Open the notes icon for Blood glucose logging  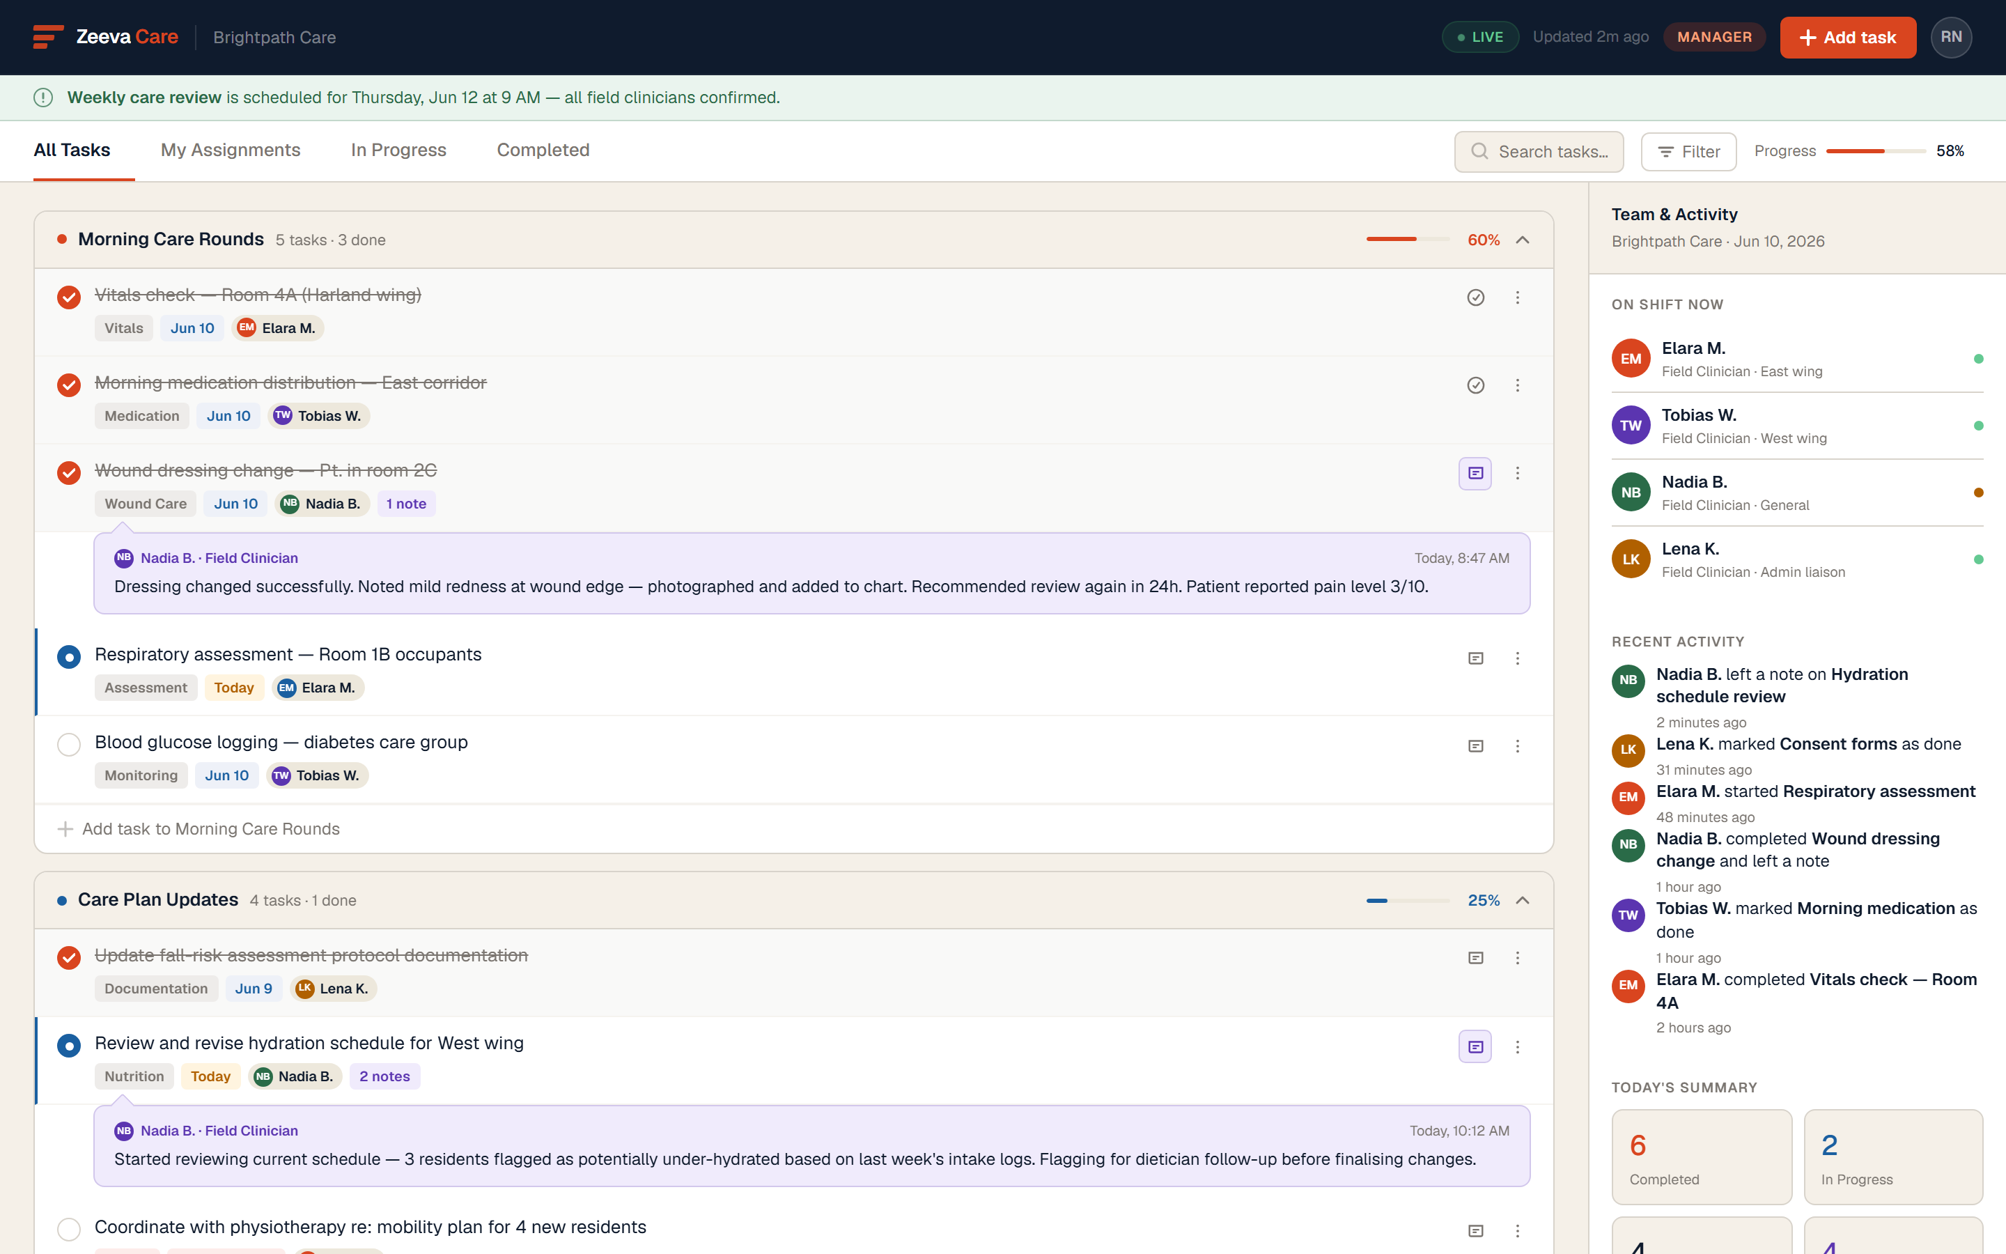click(1475, 746)
